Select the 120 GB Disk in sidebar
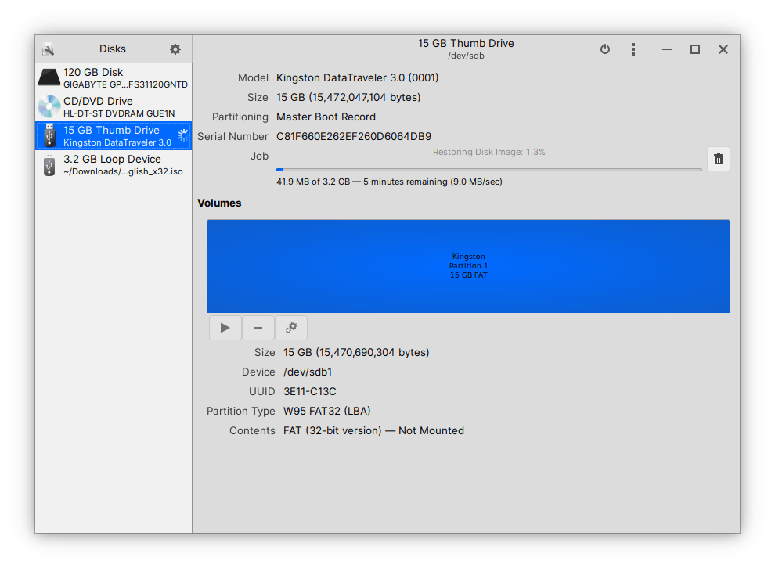 tap(114, 78)
